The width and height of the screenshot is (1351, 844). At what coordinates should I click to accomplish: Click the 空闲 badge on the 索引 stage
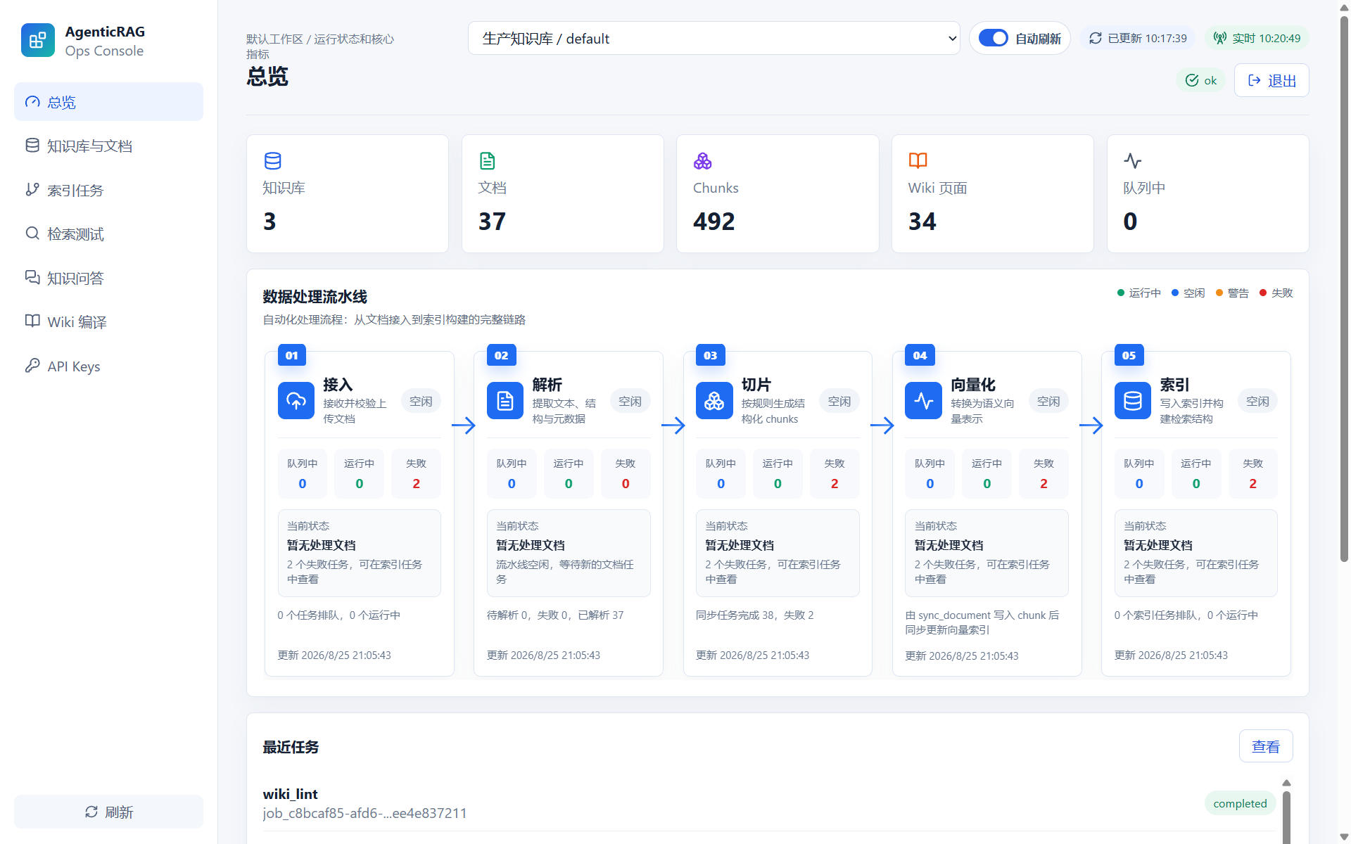point(1257,401)
